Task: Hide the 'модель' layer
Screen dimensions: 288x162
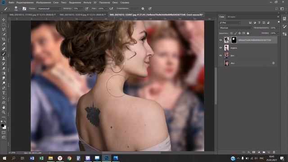Action: [x=220, y=48]
